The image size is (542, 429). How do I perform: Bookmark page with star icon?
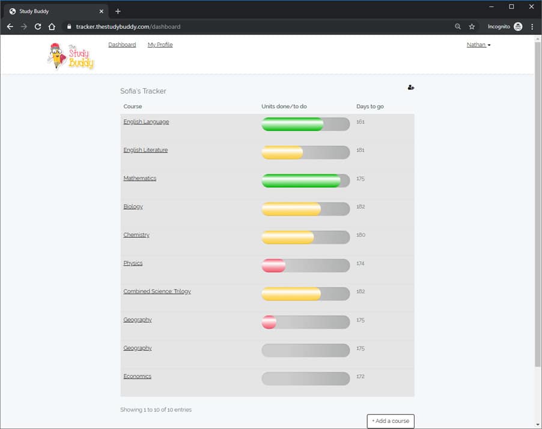click(472, 26)
